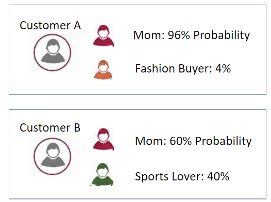Click the 60% value in Customer B box
Viewport: 271px width, 202px height.
[x=181, y=141]
